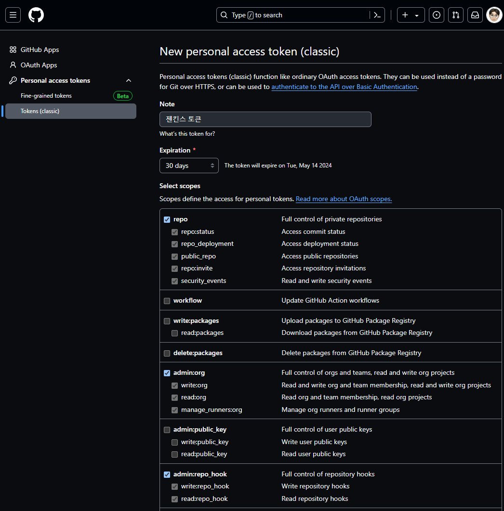
Task: Uncheck the admin:org scope checkbox
Action: [167, 373]
